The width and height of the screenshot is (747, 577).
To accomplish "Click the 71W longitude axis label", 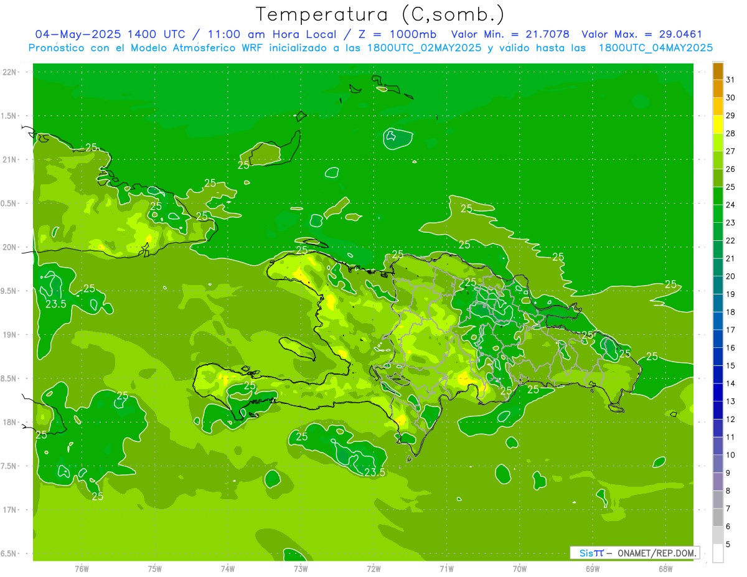I will [446, 569].
